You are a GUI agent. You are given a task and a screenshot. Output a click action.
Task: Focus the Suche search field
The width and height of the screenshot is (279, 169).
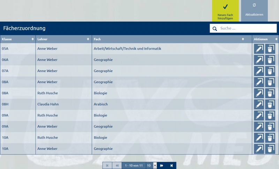click(x=243, y=28)
